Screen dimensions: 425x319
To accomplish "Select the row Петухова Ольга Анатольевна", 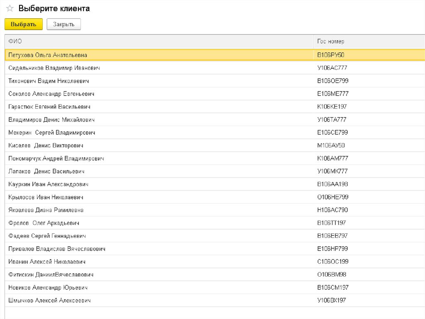I will click(48, 55).
